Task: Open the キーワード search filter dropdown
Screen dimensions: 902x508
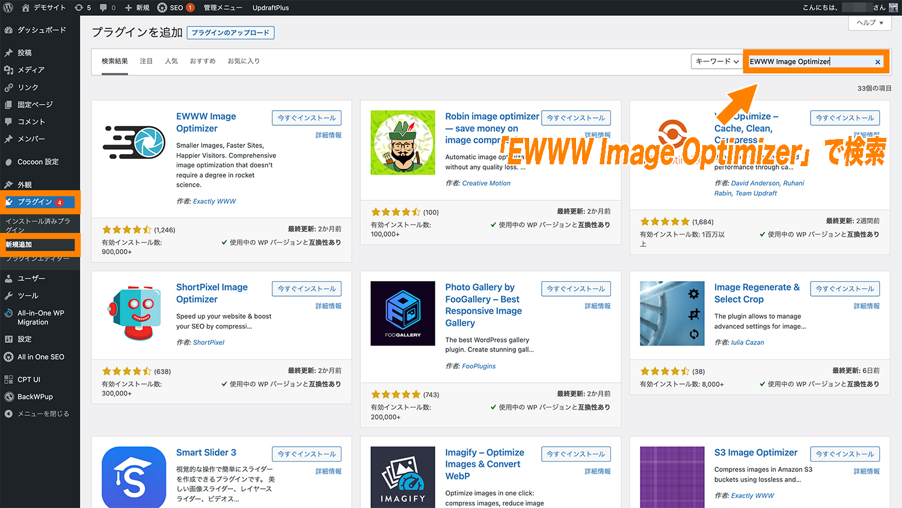Action: (717, 61)
